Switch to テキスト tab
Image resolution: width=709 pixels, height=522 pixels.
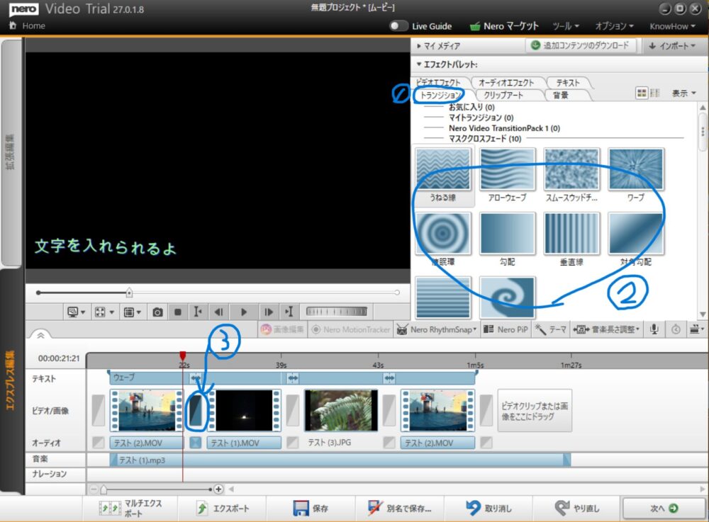pos(568,83)
